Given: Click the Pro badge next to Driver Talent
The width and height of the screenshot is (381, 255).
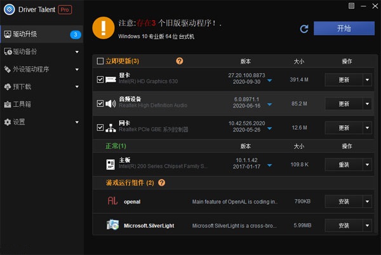Looking at the screenshot, I should pos(65,10).
